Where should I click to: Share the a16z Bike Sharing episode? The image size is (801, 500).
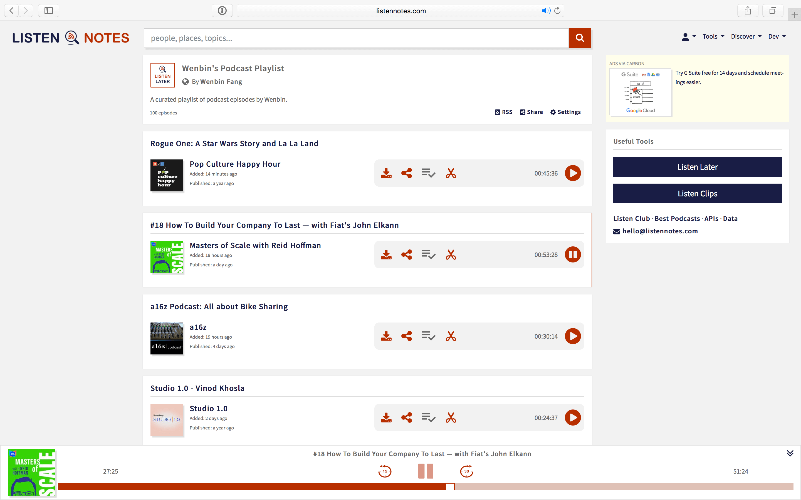pyautogui.click(x=406, y=336)
